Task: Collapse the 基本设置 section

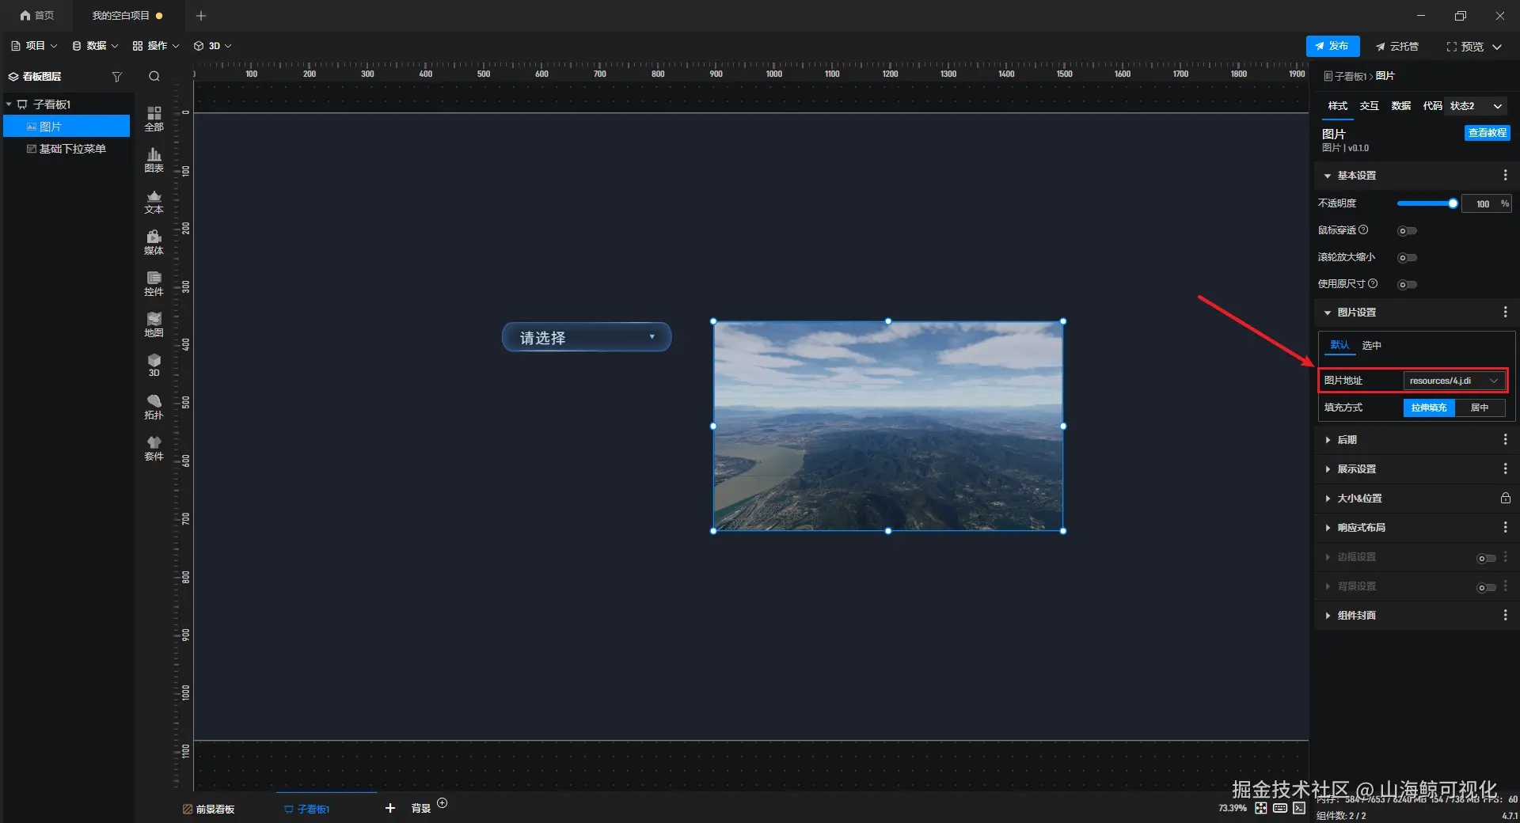Action: 1328,176
